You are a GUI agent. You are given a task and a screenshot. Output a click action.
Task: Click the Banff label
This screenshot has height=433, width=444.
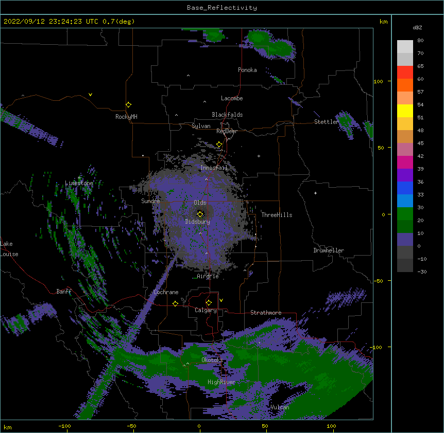click(64, 292)
